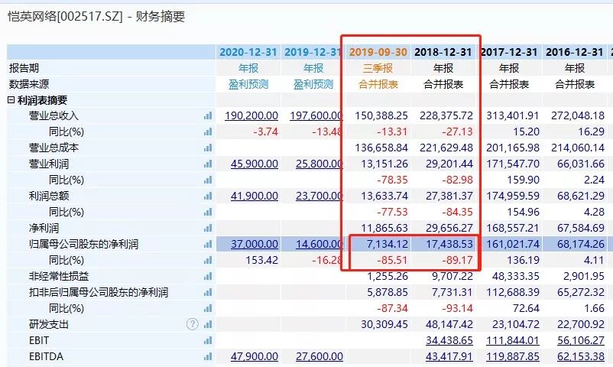Select the 数据来源 row label
Image resolution: width=613 pixels, height=367 pixels.
coord(29,84)
